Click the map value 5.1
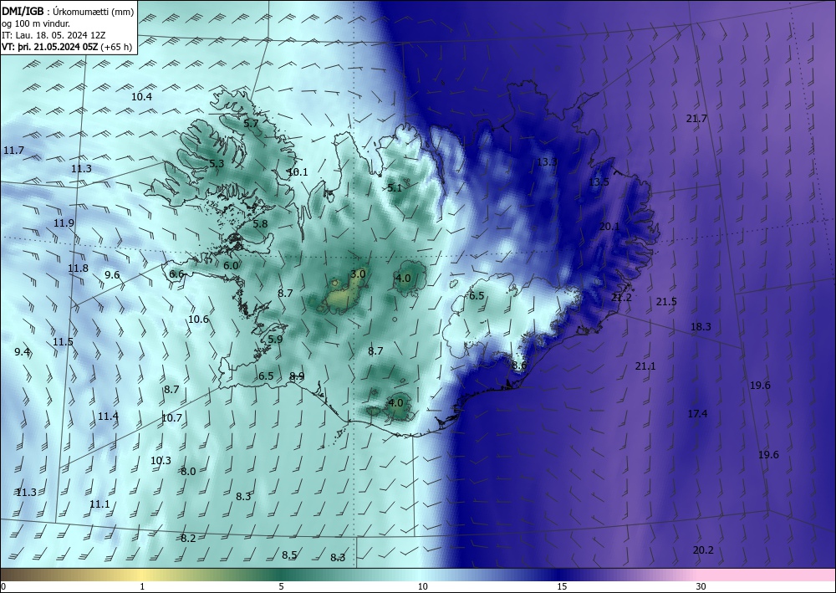836x593 pixels. point(395,187)
